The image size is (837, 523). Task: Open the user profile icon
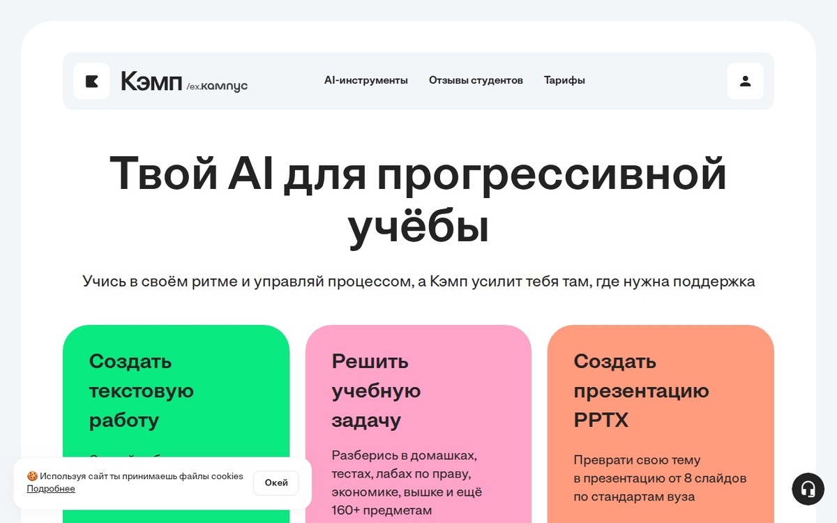click(x=745, y=81)
